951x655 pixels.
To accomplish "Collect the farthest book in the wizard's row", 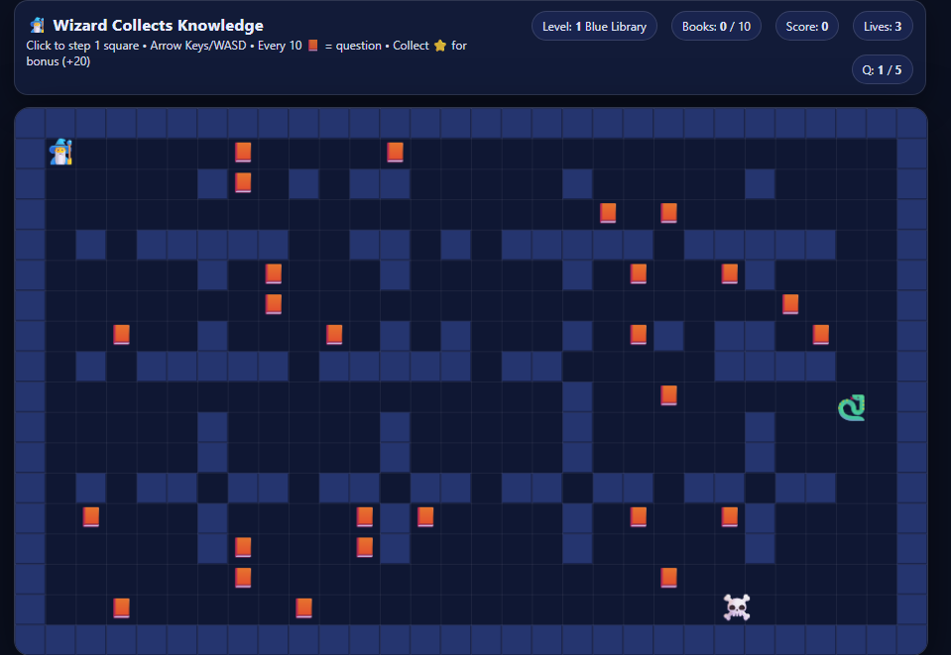I will coord(395,152).
